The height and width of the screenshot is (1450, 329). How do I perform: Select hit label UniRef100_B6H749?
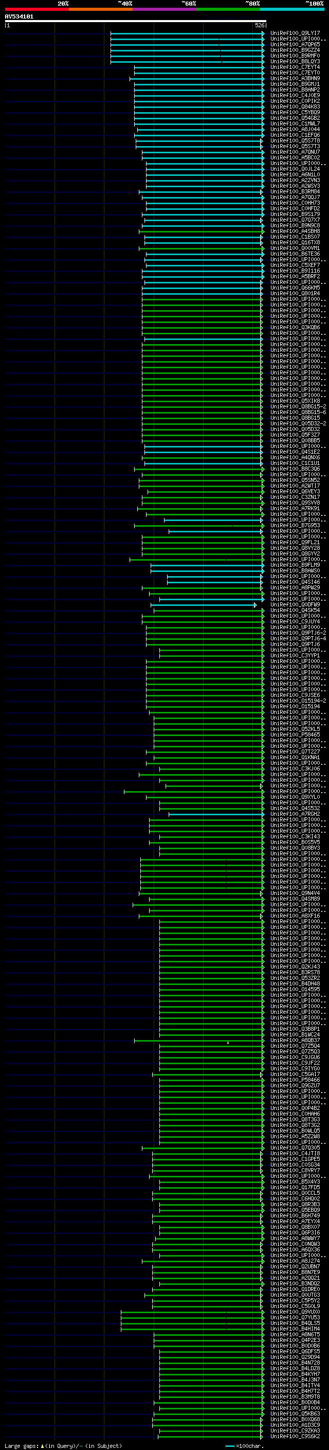pyautogui.click(x=295, y=1216)
